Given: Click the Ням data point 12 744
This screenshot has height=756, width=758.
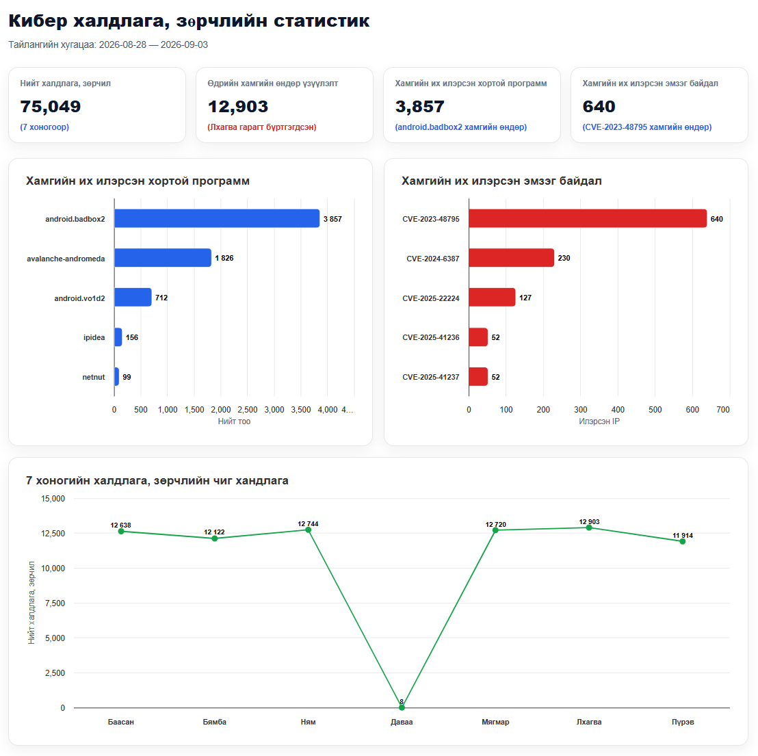Looking at the screenshot, I should coord(308,530).
